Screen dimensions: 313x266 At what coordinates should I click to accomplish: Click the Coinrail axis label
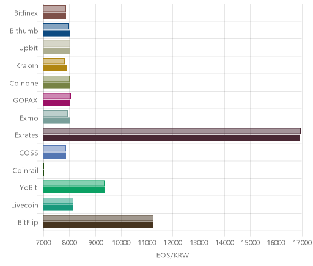tap(25, 170)
